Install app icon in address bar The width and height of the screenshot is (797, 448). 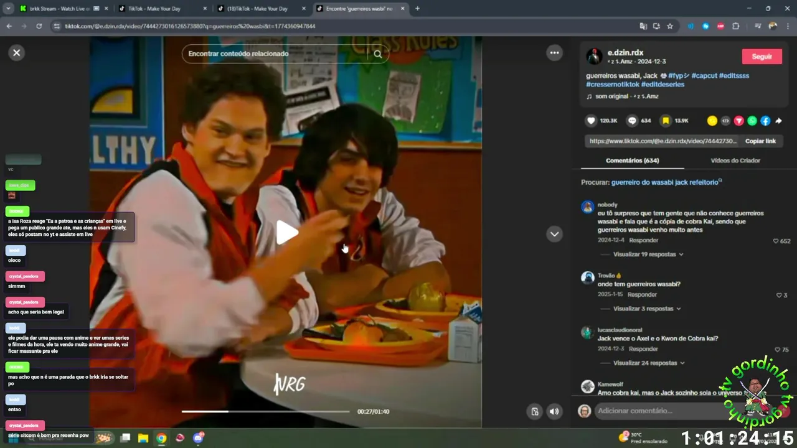656,26
